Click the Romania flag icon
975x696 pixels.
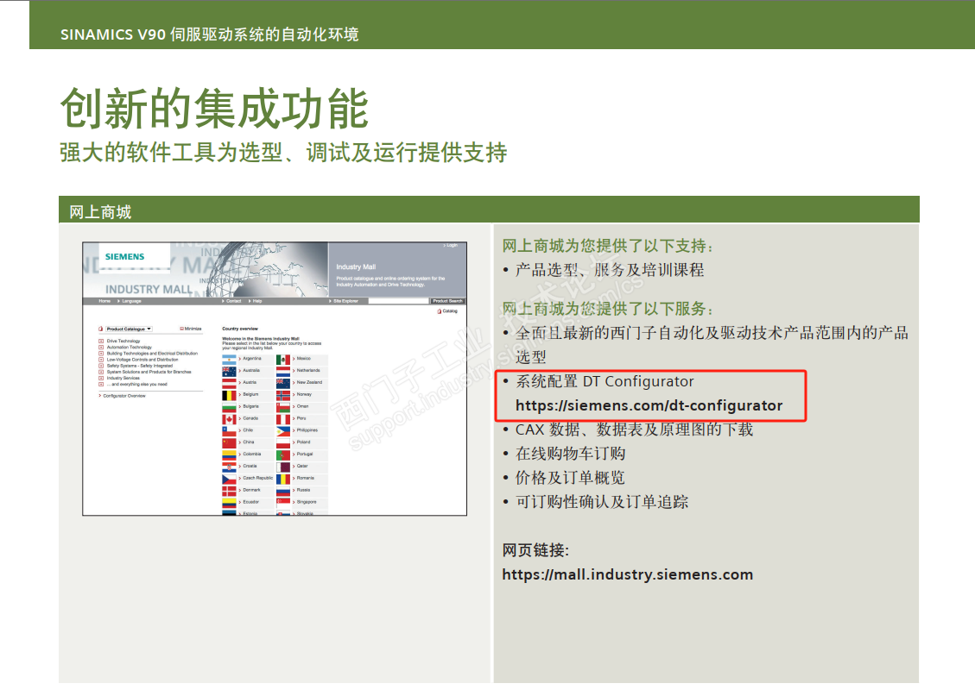(283, 478)
